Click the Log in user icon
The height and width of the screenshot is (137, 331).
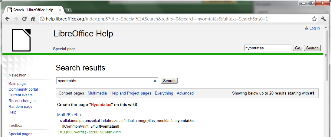(x=306, y=28)
